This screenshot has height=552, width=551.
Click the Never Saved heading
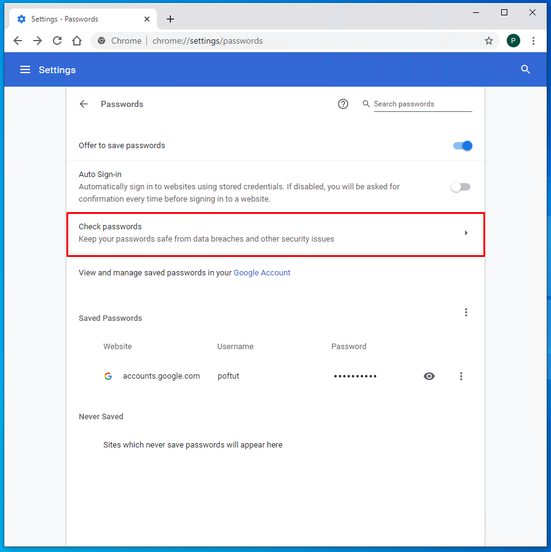[101, 417]
